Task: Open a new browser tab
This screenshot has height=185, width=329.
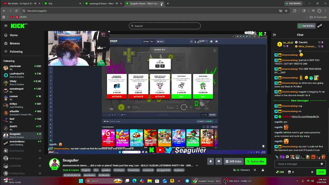Action: 168,4
